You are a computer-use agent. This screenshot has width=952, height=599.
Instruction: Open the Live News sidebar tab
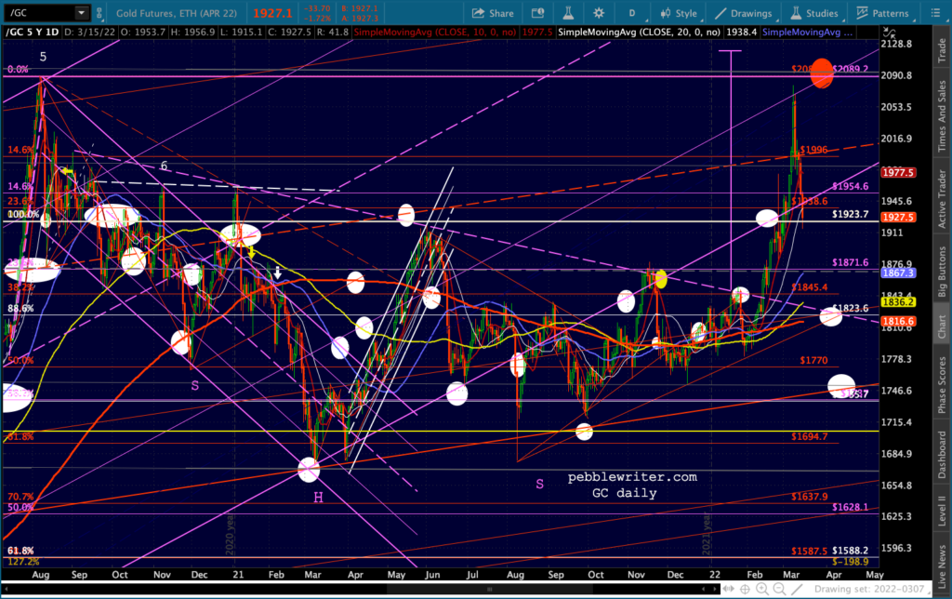point(942,566)
